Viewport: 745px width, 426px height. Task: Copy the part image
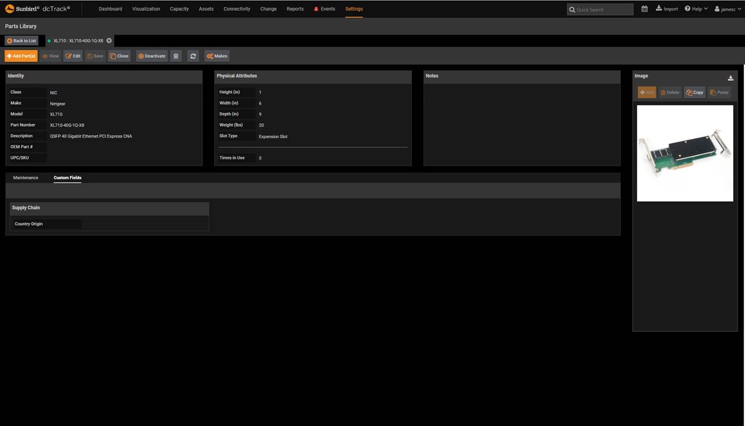click(x=694, y=92)
